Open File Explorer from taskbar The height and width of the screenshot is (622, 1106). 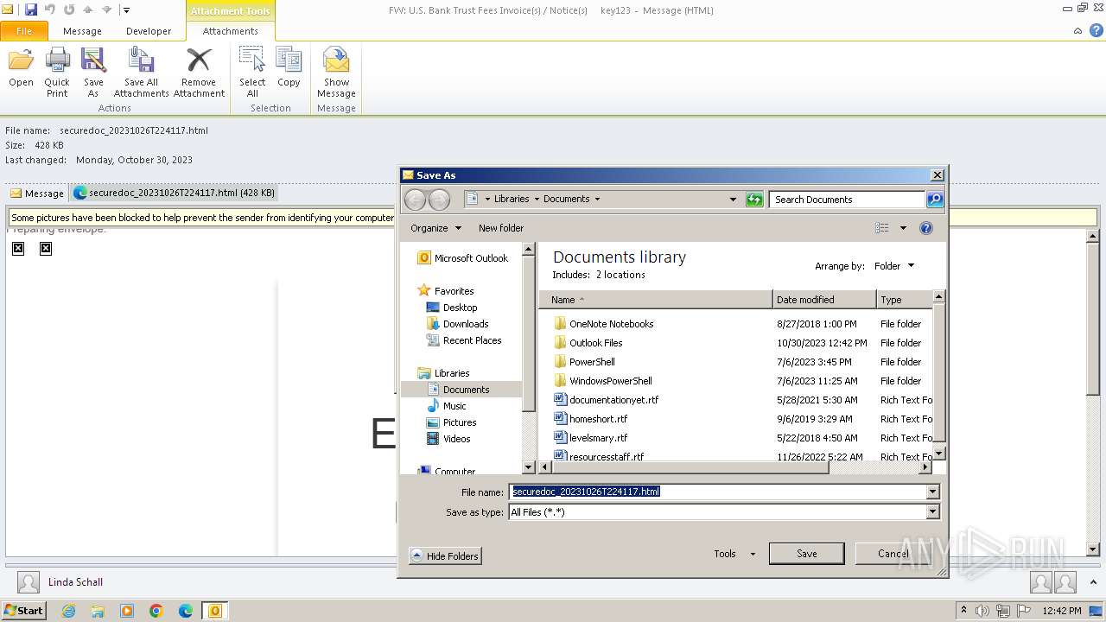click(x=98, y=611)
